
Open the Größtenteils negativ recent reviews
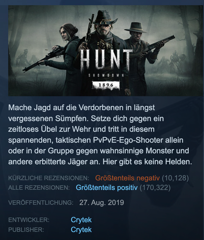tap(127, 178)
